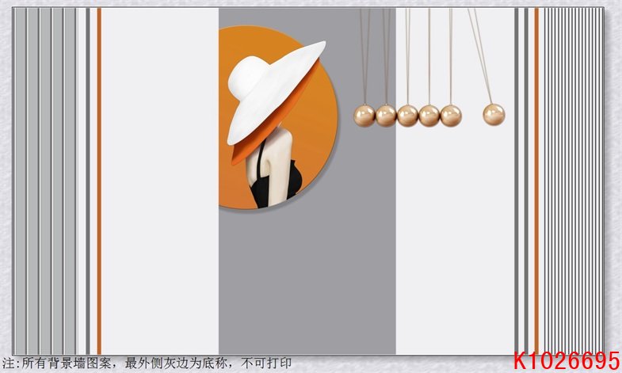Click the woman-in-white-hat artwork
The height and width of the screenshot is (373, 622).
pos(277,117)
